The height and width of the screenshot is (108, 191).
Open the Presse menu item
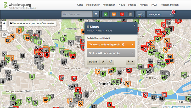click(132, 5)
